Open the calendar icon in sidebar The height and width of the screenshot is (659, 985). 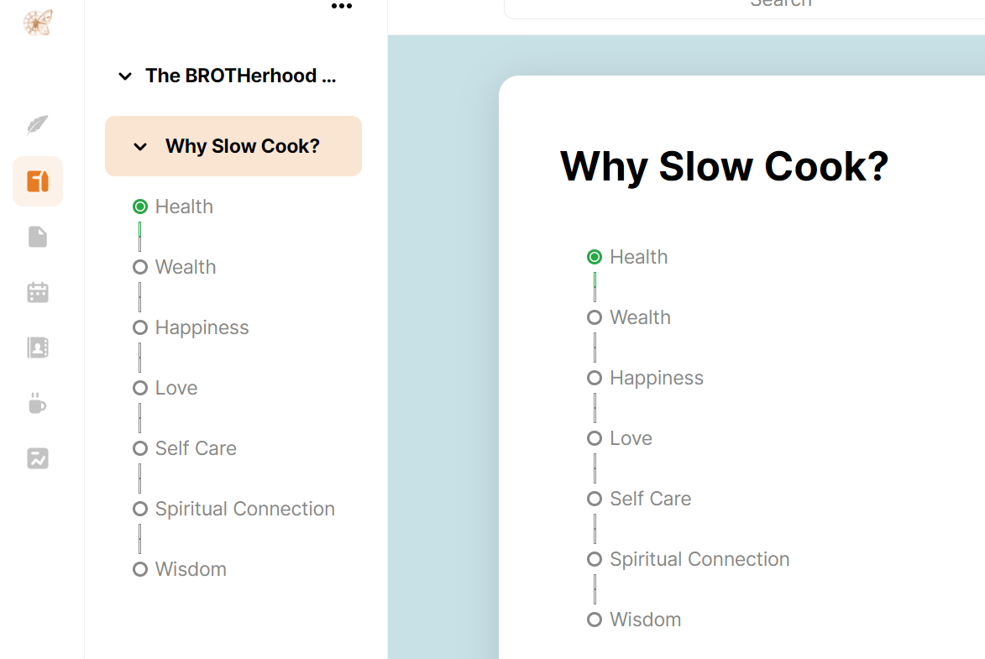click(x=38, y=292)
